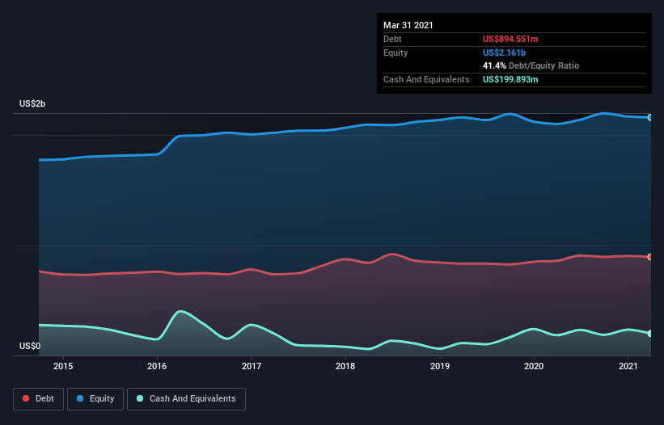Click the teal Cash endpoint marker on chart
664x425 pixels.
click(649, 333)
